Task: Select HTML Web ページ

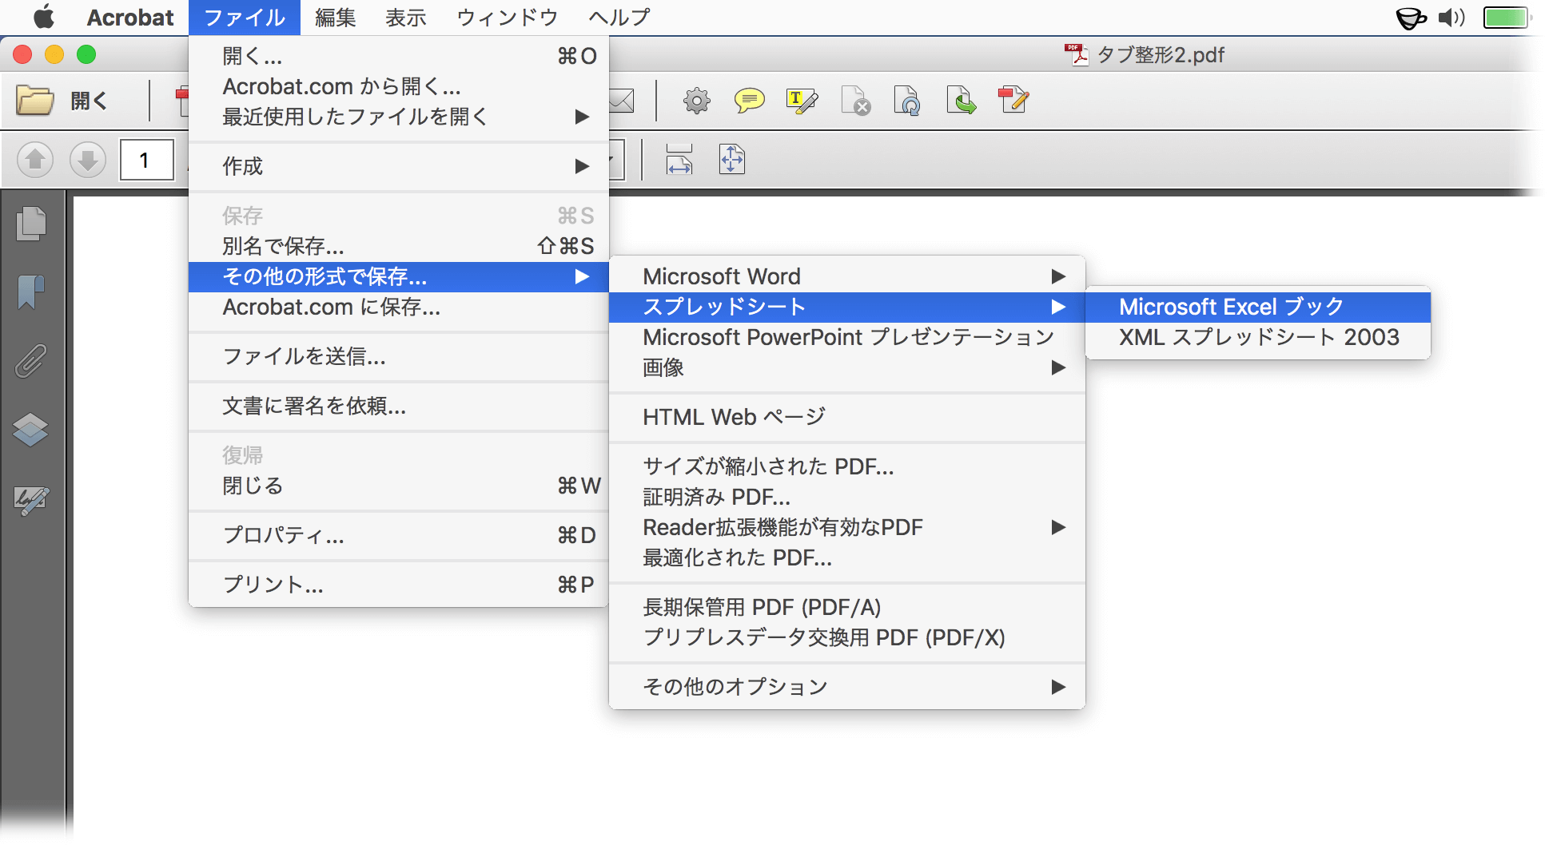Action: (847, 417)
